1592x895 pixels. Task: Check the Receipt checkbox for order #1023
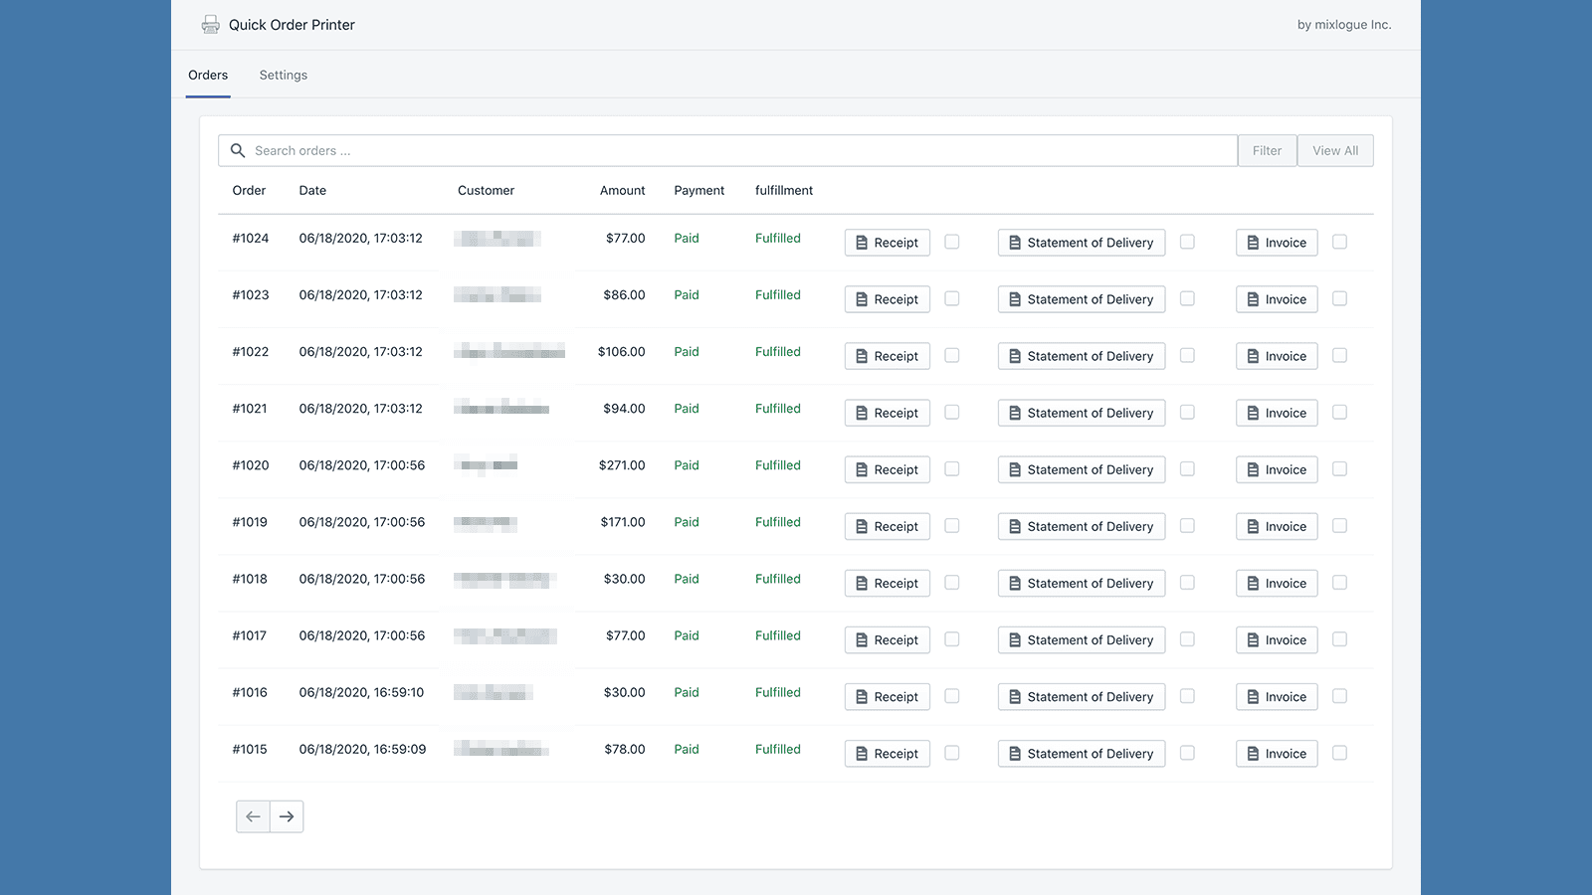pos(952,298)
